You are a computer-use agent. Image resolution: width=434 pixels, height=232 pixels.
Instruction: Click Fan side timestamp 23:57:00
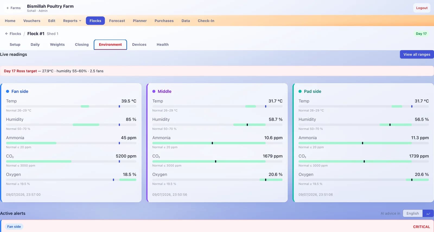click(23, 195)
